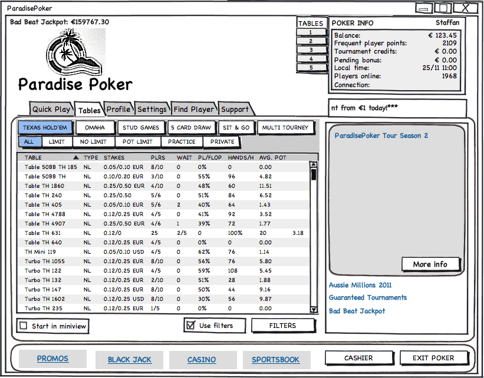
Task: Select the ALL limit filter
Action: point(29,141)
